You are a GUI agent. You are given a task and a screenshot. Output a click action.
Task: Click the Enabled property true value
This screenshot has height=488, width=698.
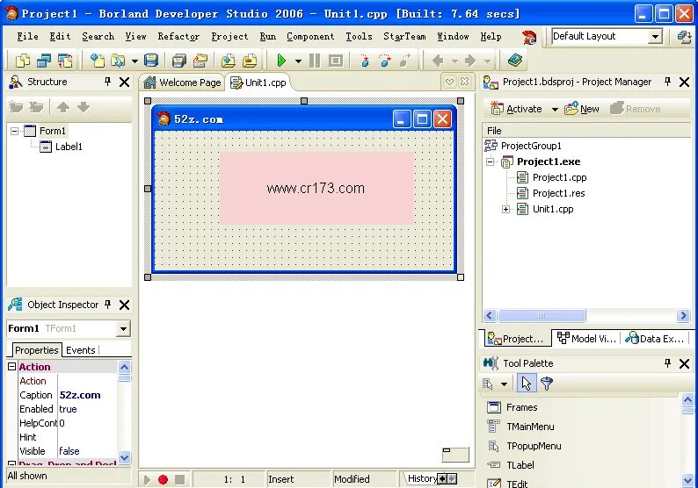[x=68, y=409]
